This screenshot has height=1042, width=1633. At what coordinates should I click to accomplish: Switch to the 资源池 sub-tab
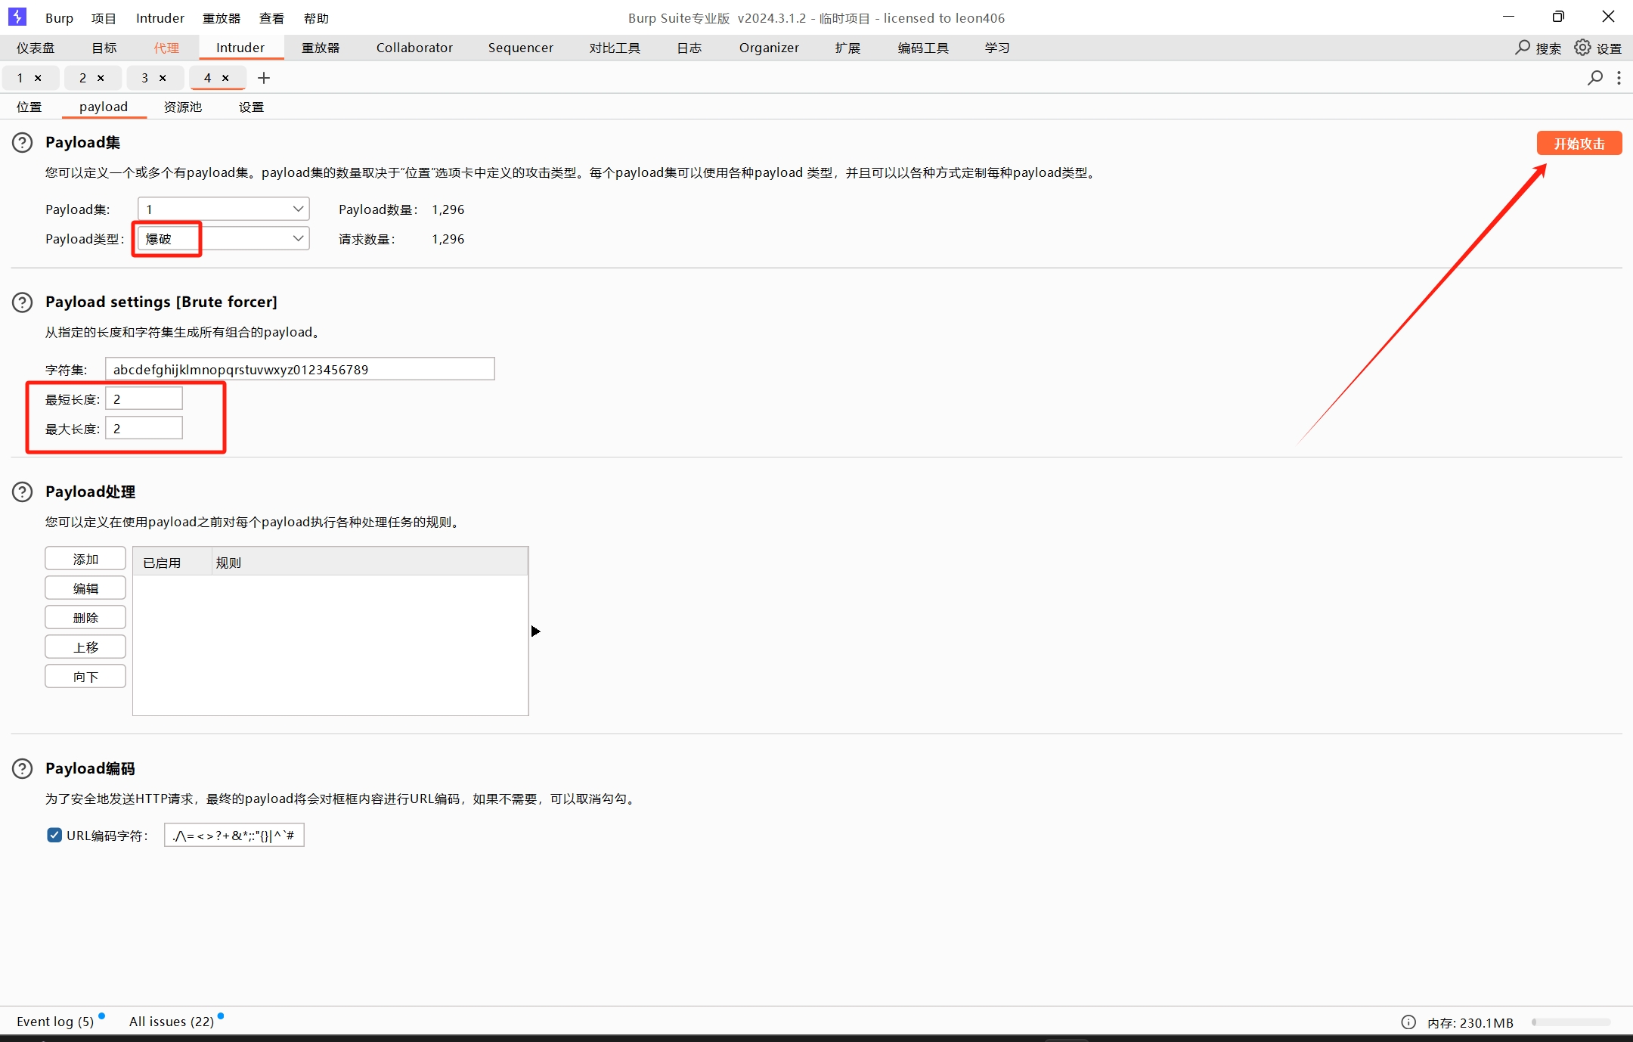pos(183,107)
